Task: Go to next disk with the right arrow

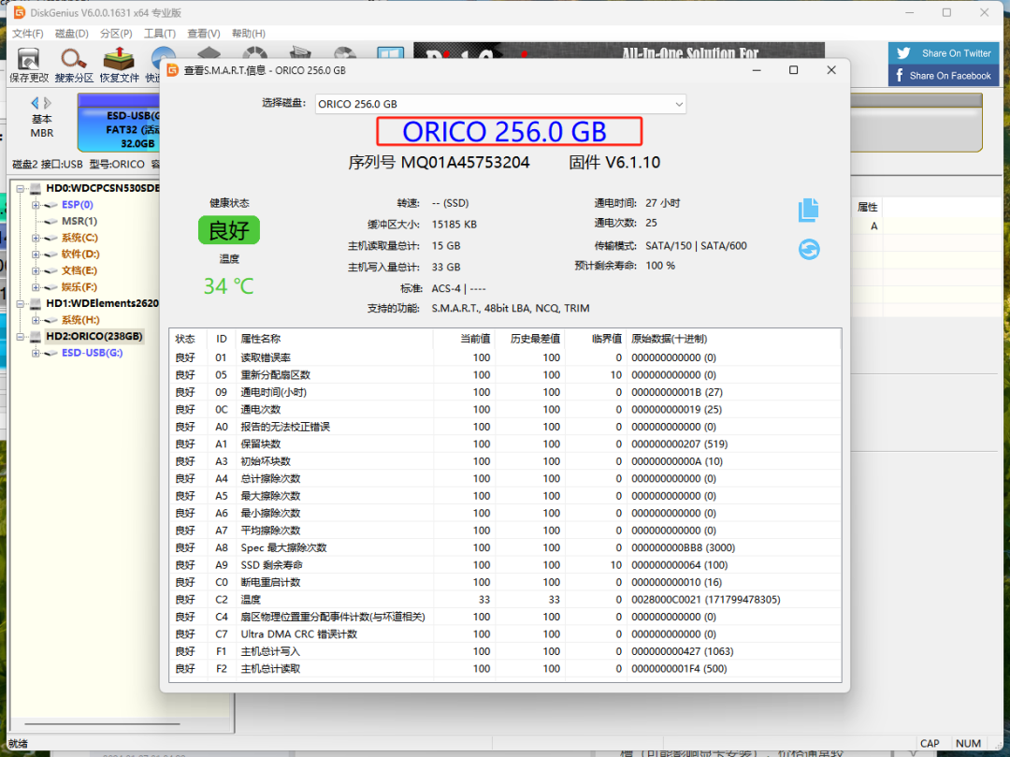Action: (48, 102)
